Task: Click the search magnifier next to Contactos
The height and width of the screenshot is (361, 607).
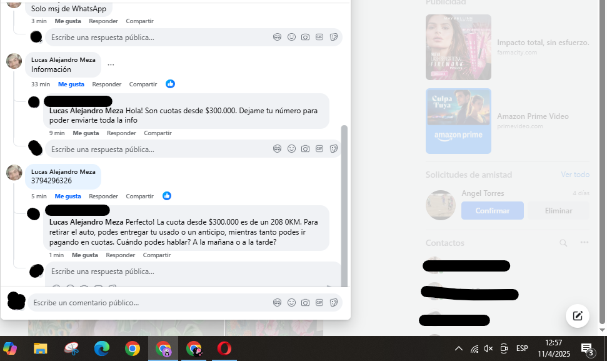Action: coord(563,243)
